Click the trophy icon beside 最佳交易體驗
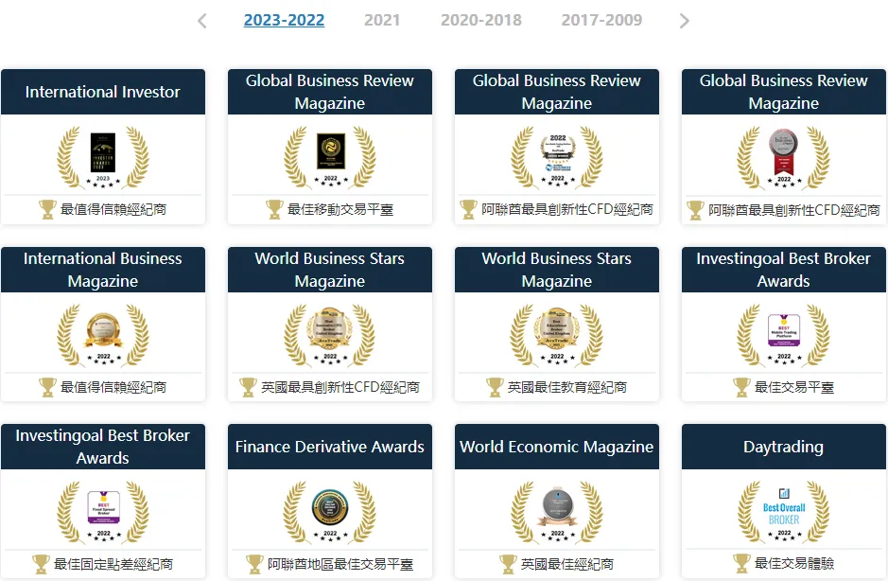 741,563
